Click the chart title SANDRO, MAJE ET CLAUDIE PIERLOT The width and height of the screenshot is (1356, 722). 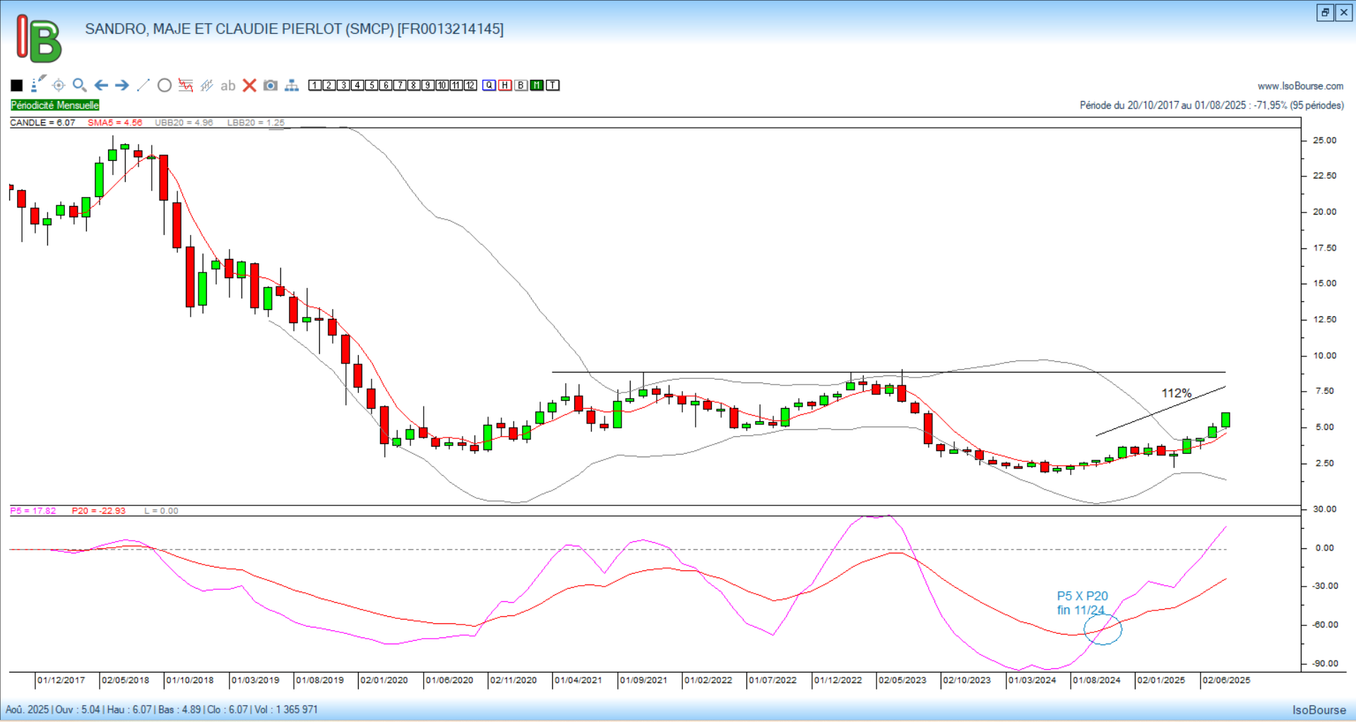coord(295,29)
